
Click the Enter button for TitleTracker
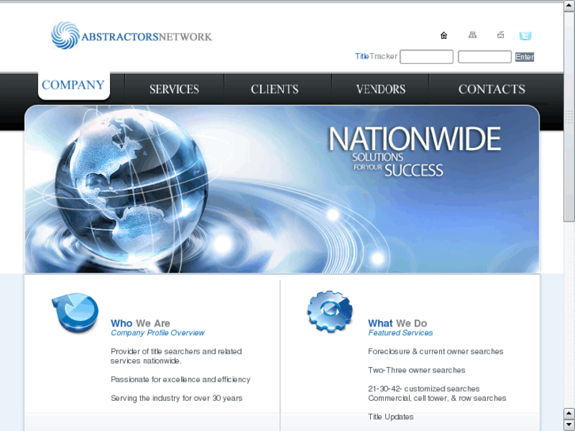524,57
